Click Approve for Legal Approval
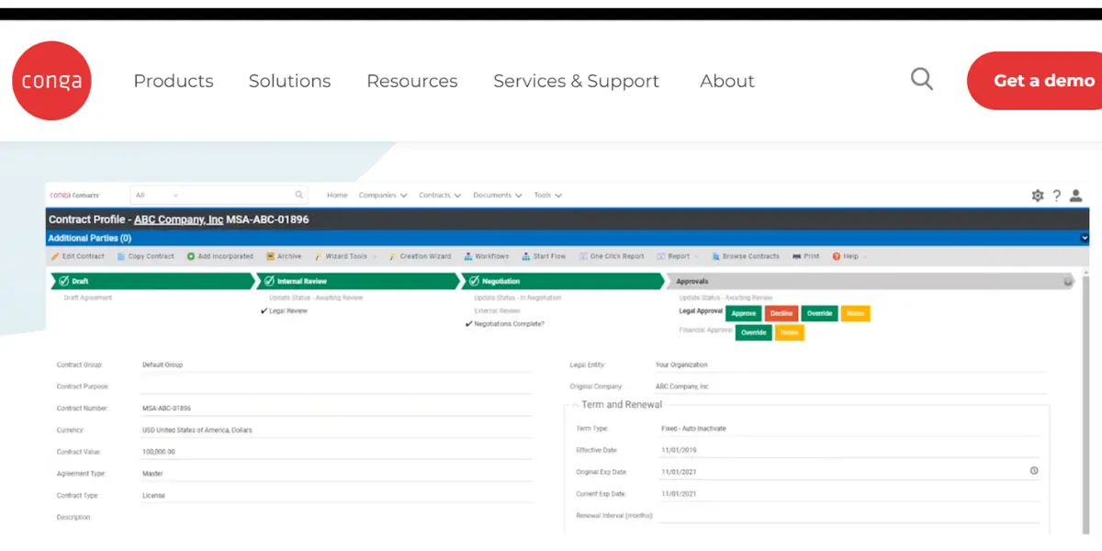 (743, 313)
